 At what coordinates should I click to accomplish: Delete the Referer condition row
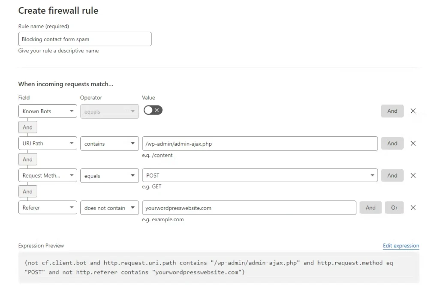413,208
